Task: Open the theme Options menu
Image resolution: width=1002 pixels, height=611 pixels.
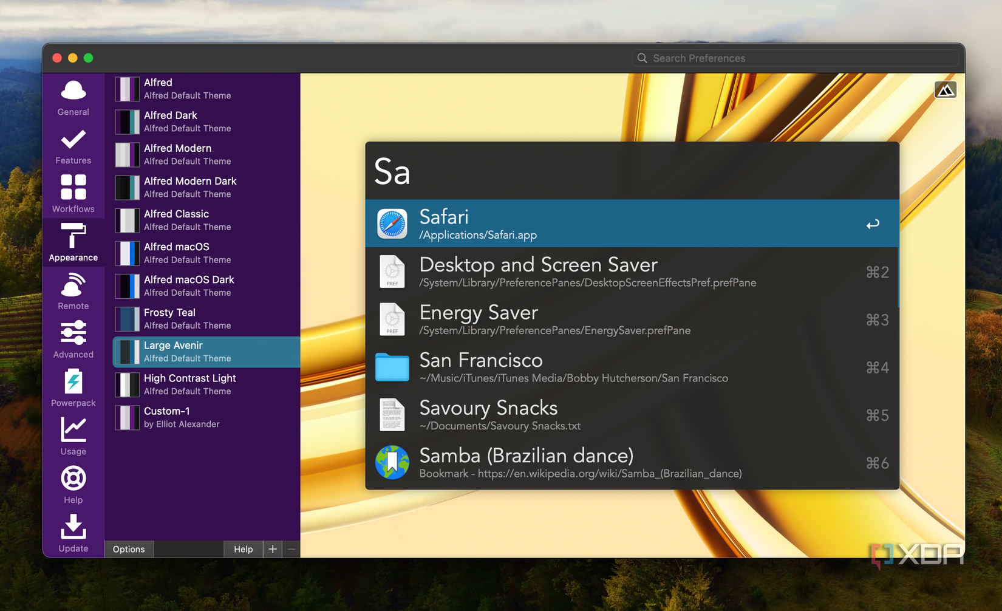Action: [129, 549]
